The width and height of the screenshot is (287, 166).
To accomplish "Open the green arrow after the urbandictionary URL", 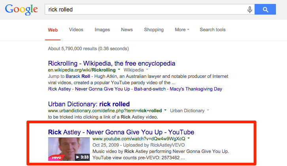I will coord(165,110).
